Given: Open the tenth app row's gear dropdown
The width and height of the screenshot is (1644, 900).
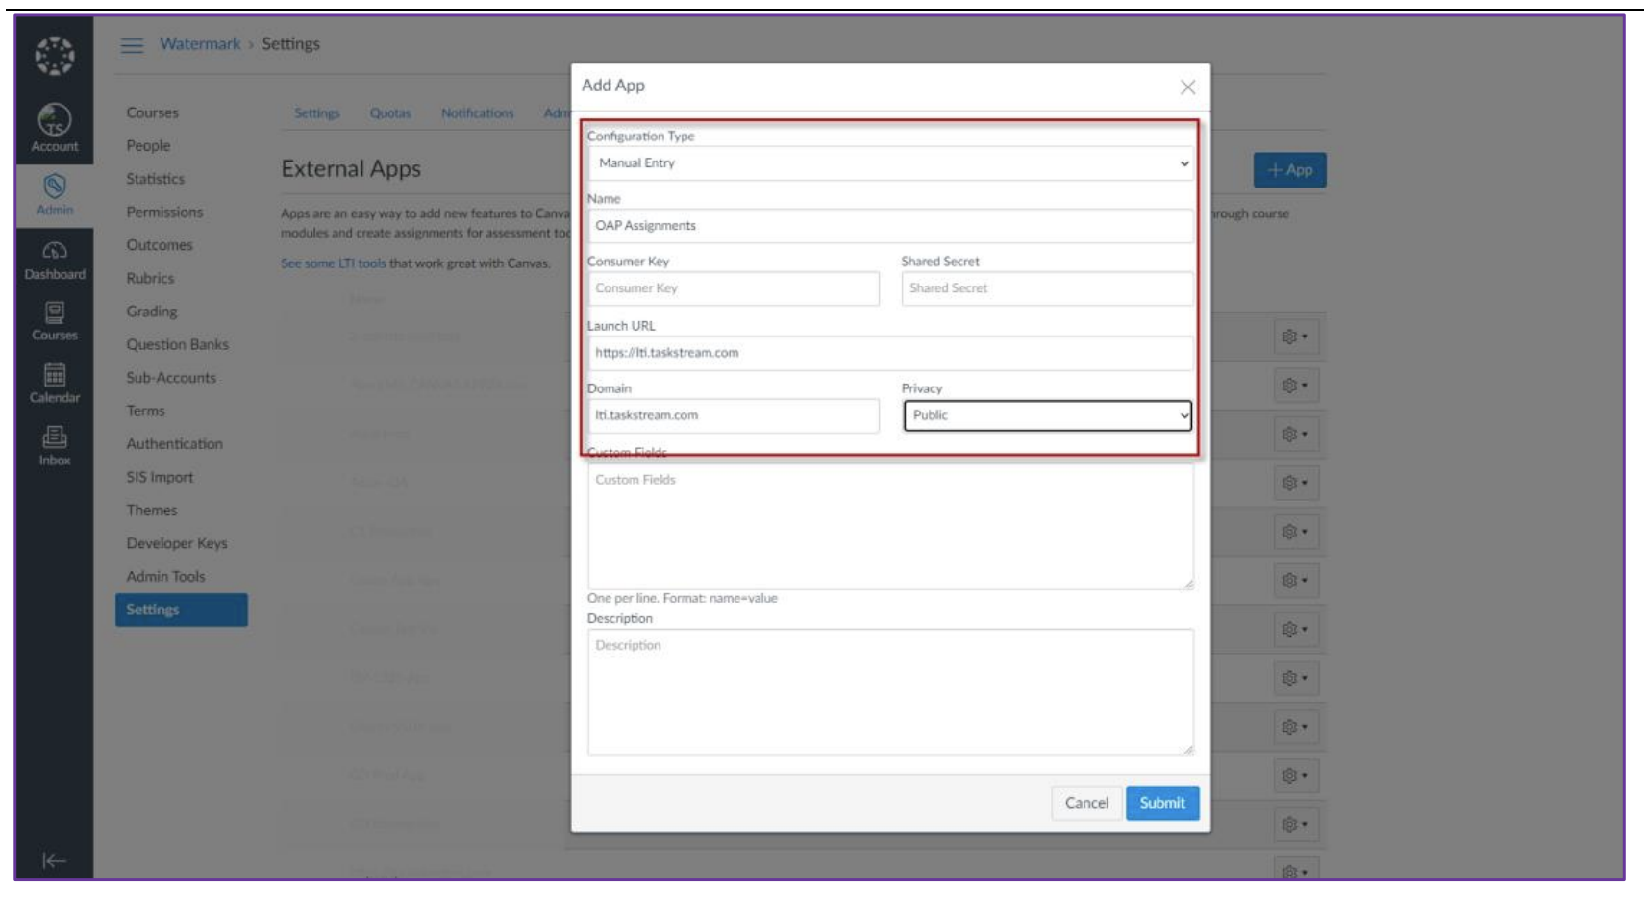Looking at the screenshot, I should 1294,776.
